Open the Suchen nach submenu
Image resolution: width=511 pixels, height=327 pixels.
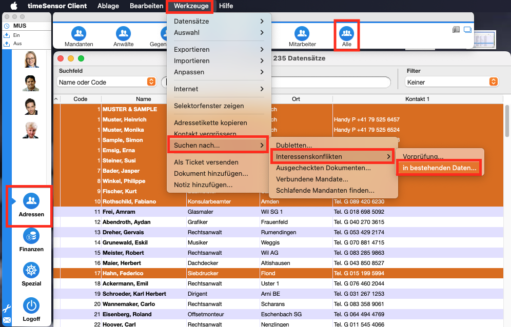[219, 145]
